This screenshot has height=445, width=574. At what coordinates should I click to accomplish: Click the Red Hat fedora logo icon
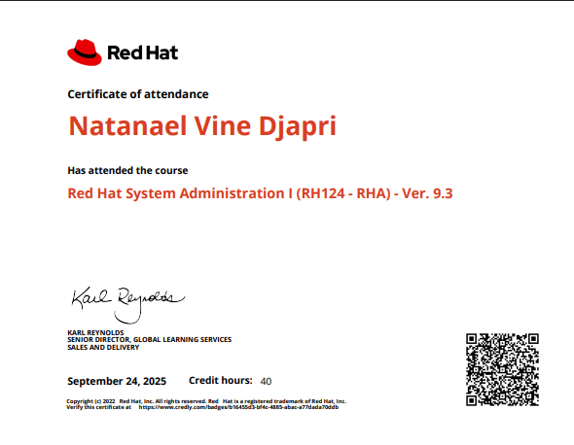tap(85, 52)
